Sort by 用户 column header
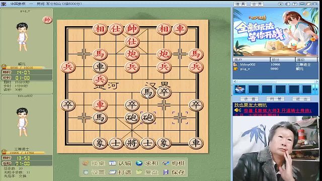This screenshot has height=181, width=322. [252, 59]
